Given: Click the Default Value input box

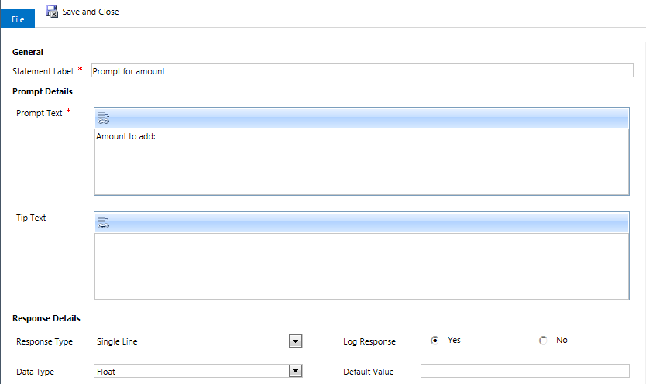Looking at the screenshot, I should pyautogui.click(x=525, y=371).
